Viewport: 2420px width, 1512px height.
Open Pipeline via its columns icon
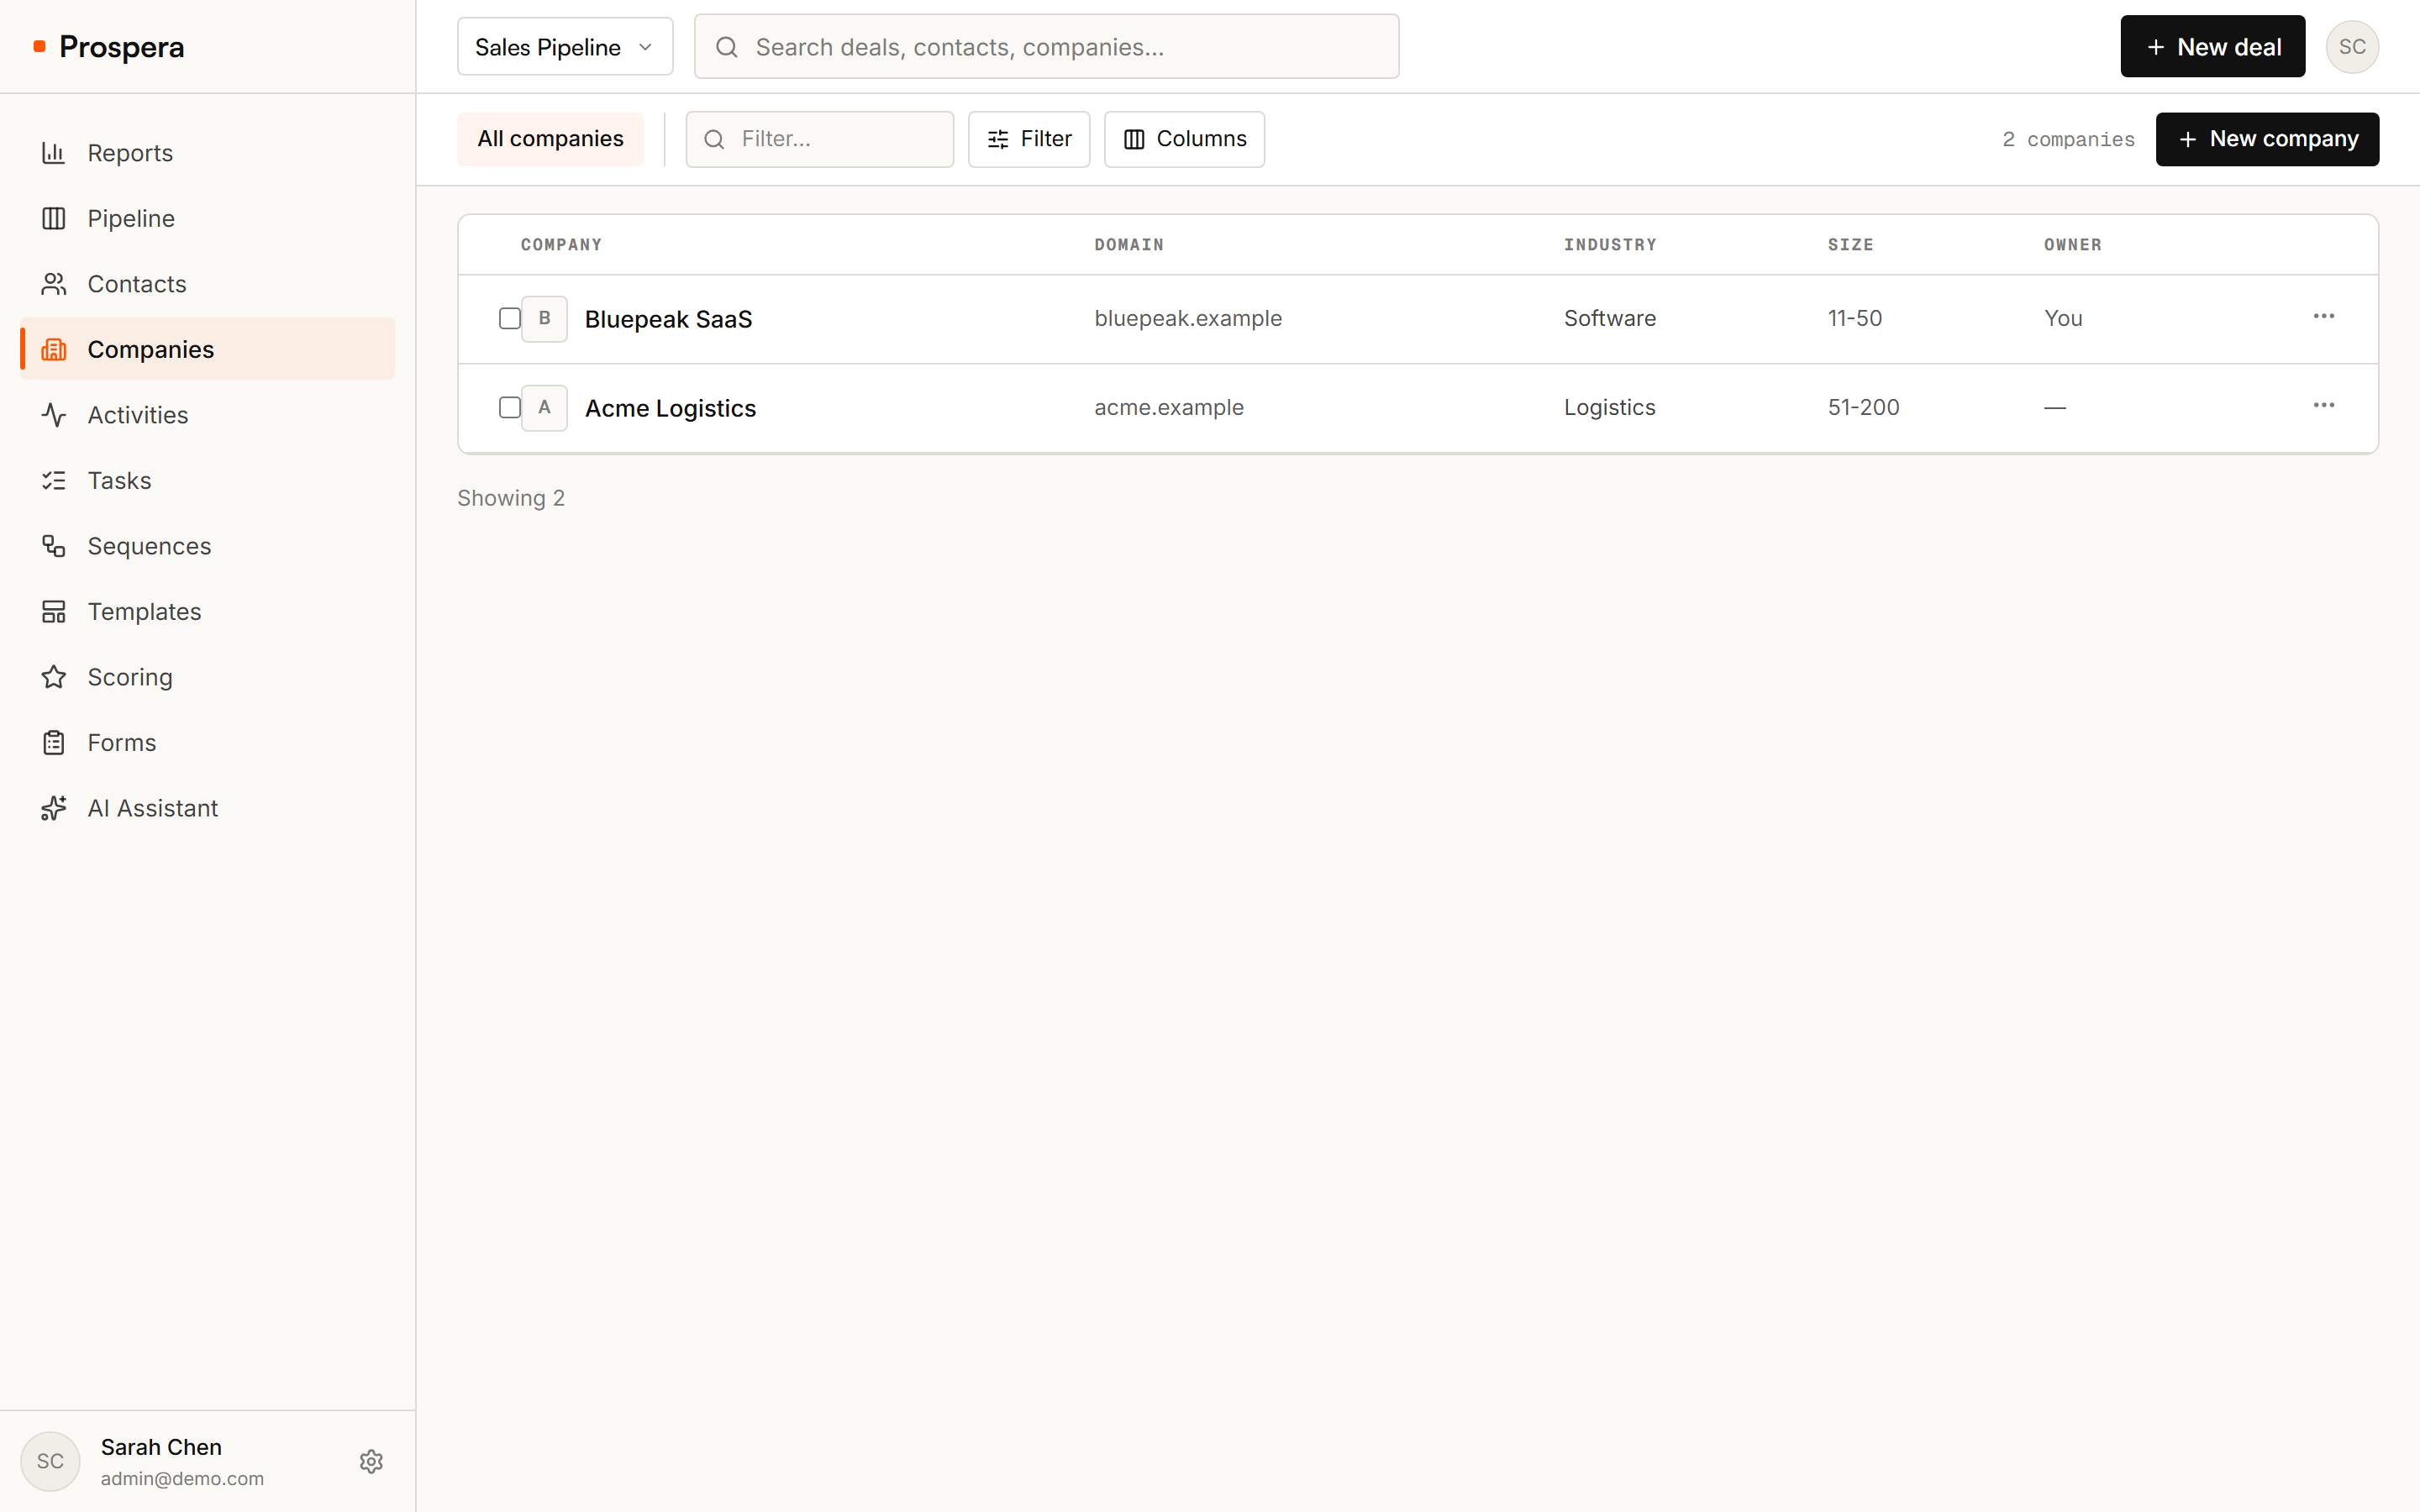point(54,218)
